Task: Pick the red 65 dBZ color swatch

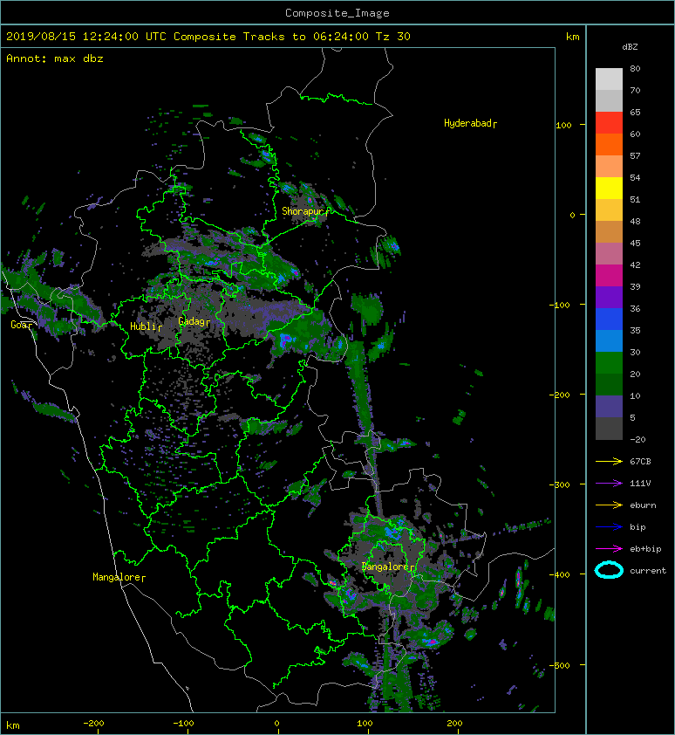Action: [x=609, y=123]
